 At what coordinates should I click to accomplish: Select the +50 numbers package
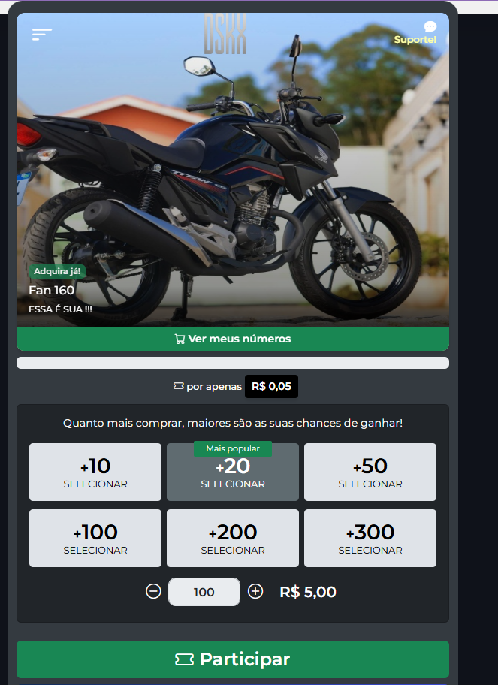pos(370,472)
